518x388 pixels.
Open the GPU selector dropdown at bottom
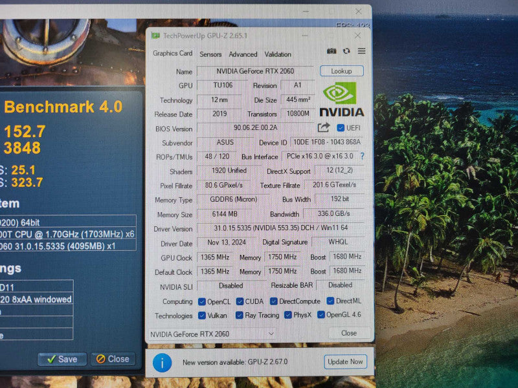[212, 334]
